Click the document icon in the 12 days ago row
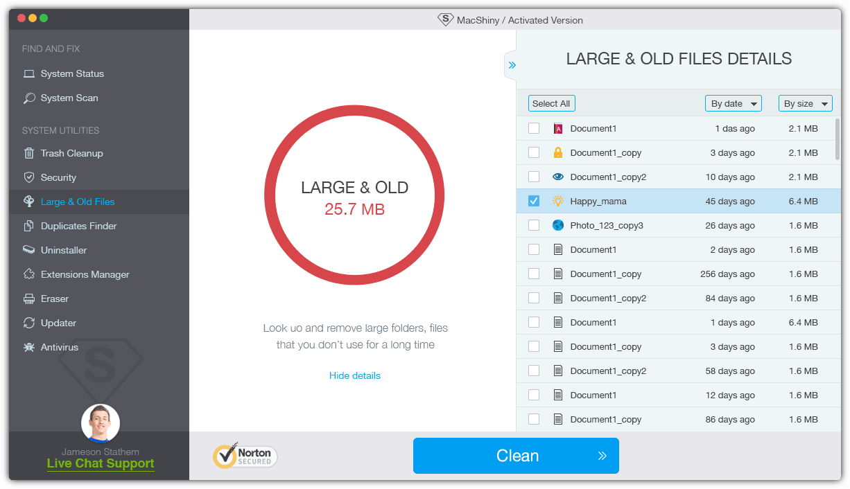 (x=558, y=395)
